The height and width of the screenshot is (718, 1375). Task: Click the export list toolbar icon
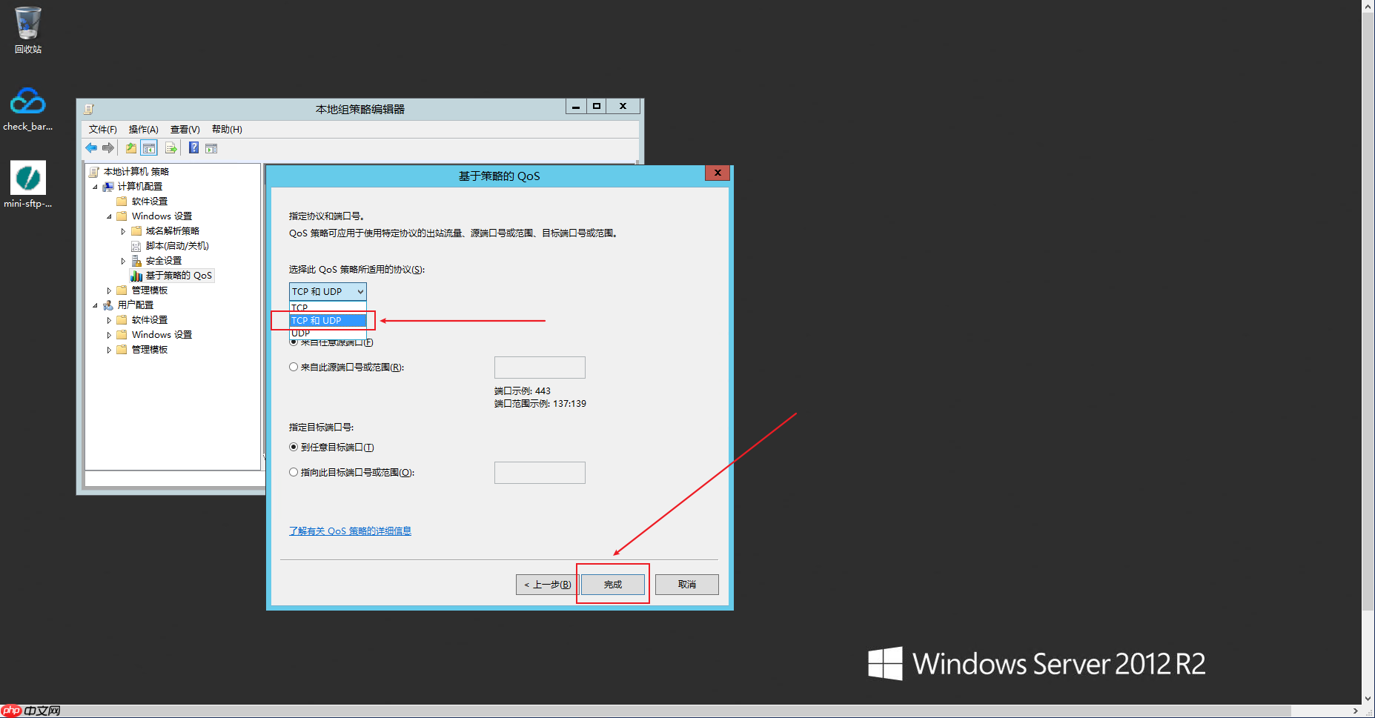171,147
